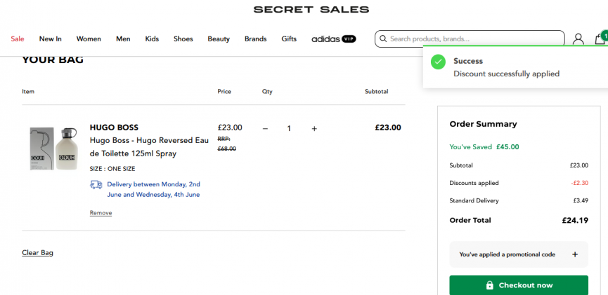
Task: Click the green success checkmark icon
Action: [x=438, y=62]
